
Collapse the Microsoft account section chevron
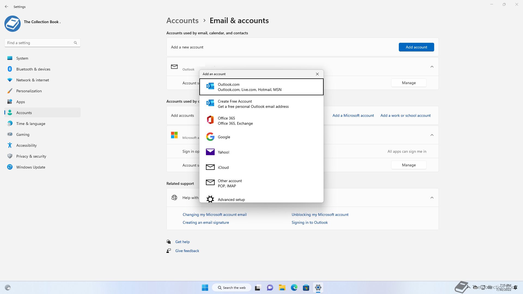(x=432, y=135)
